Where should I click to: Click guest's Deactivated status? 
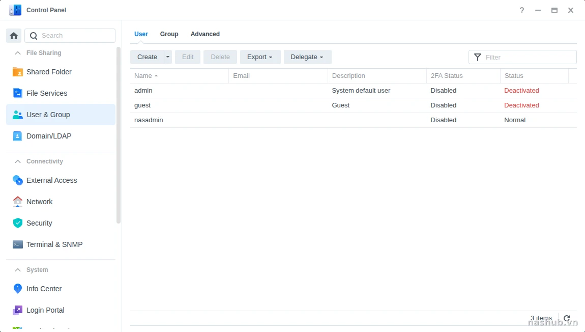tap(521, 105)
